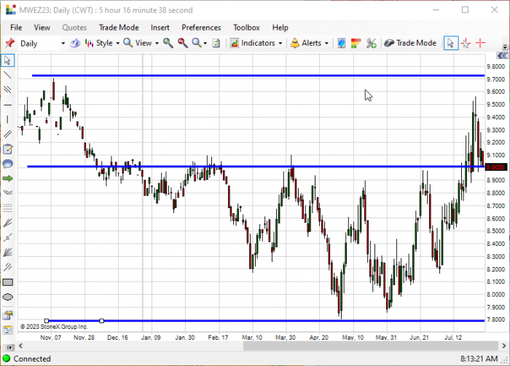Open the Trade Mode menu
510x366 pixels.
[x=119, y=28]
